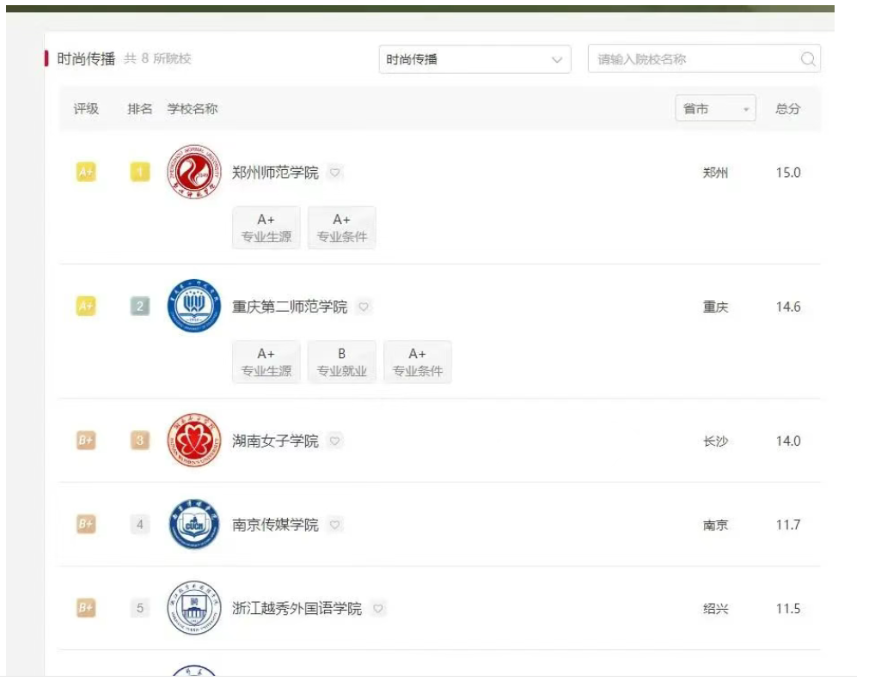Click the rank 1 gold badge
Image resolution: width=875 pixels, height=681 pixels.
click(x=140, y=173)
